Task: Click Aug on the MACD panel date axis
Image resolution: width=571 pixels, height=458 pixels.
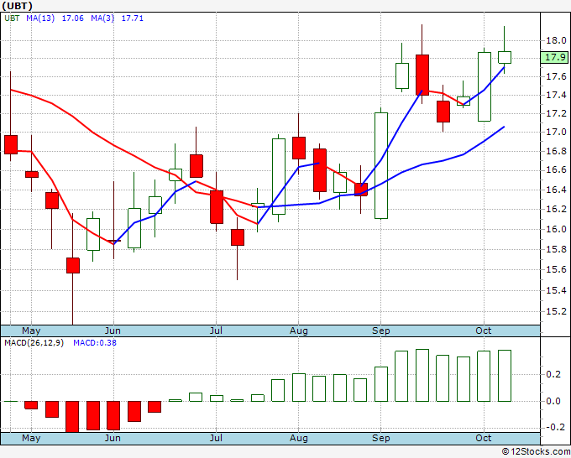Action: (x=299, y=438)
